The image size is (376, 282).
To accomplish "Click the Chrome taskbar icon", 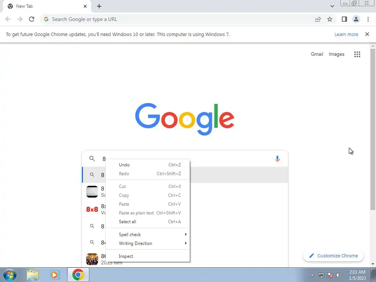I will (x=78, y=275).
